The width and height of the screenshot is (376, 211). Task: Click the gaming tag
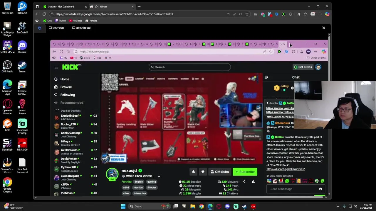152,182
